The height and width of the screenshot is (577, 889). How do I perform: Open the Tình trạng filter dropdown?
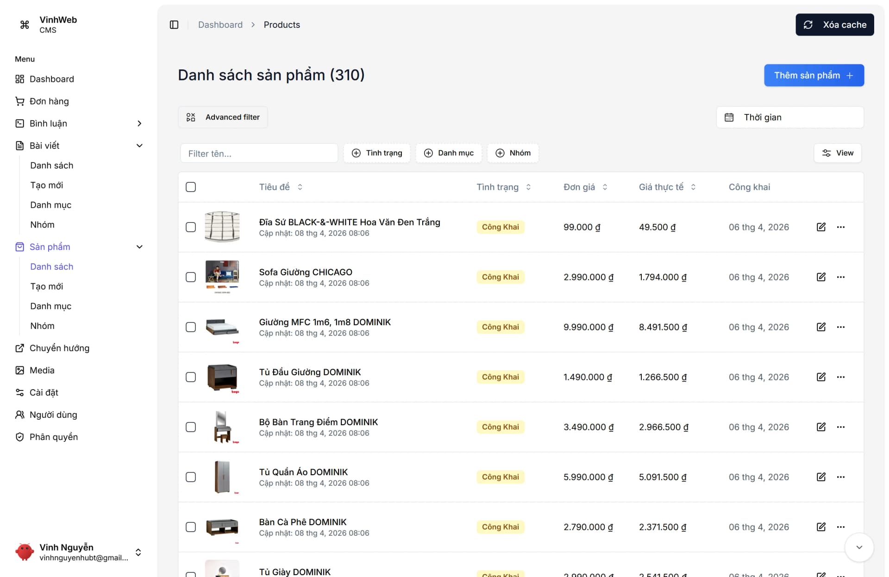click(377, 153)
